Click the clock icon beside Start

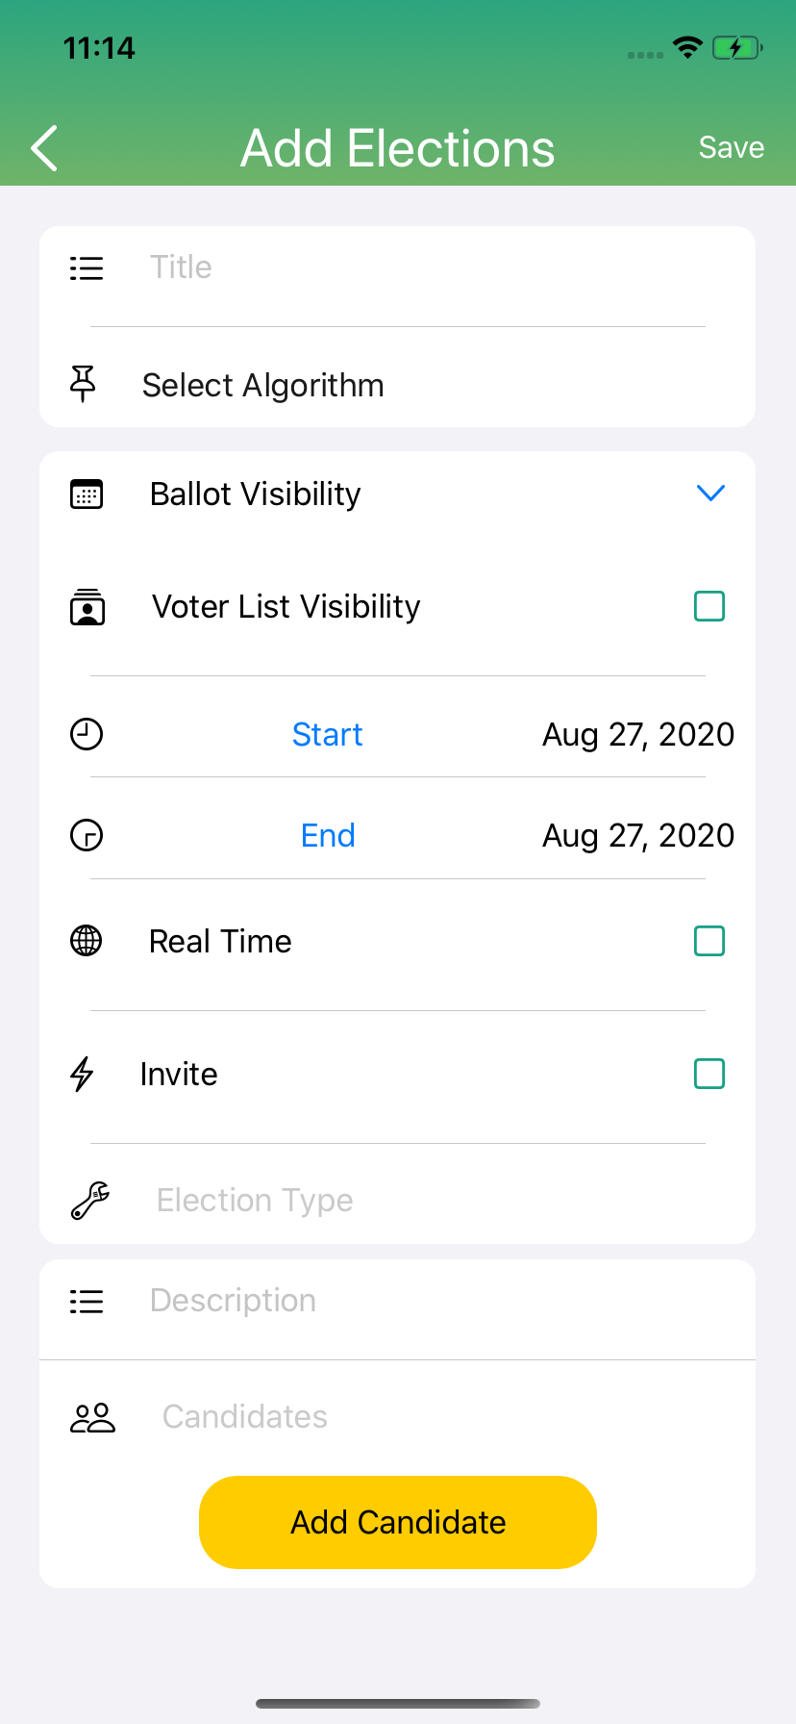[x=87, y=734]
